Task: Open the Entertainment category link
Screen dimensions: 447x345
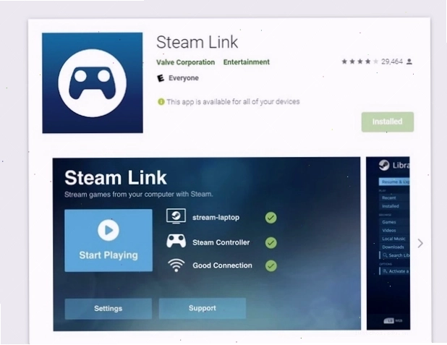Action: click(x=247, y=62)
